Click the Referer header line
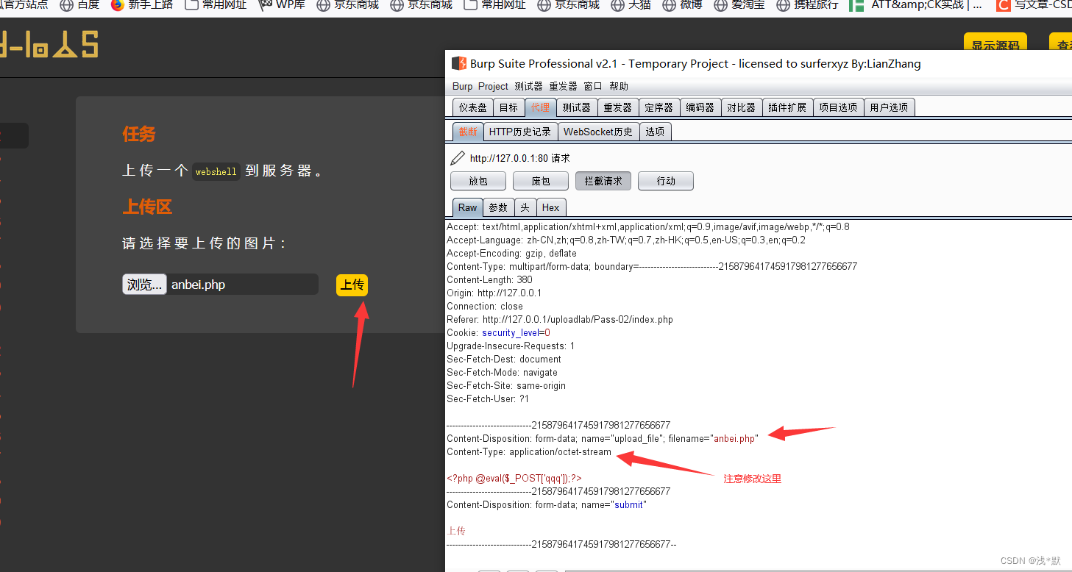Screen dimensions: 1072x572 [560, 320]
